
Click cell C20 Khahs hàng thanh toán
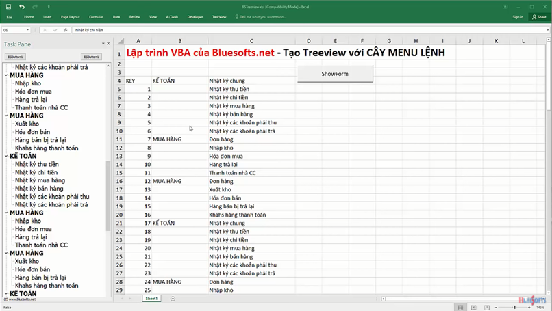click(x=252, y=215)
